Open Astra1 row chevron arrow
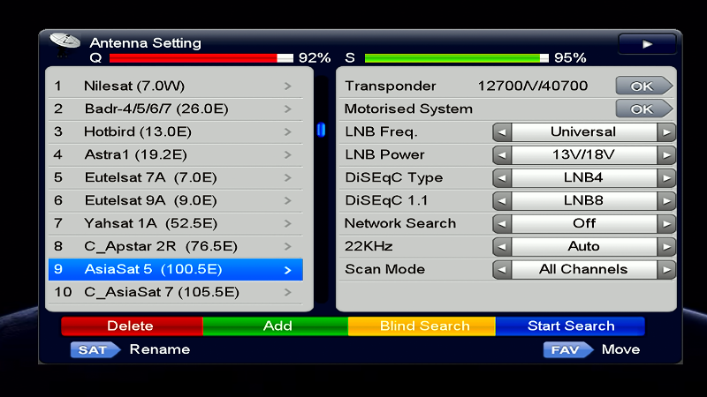707x397 pixels. pos(288,155)
